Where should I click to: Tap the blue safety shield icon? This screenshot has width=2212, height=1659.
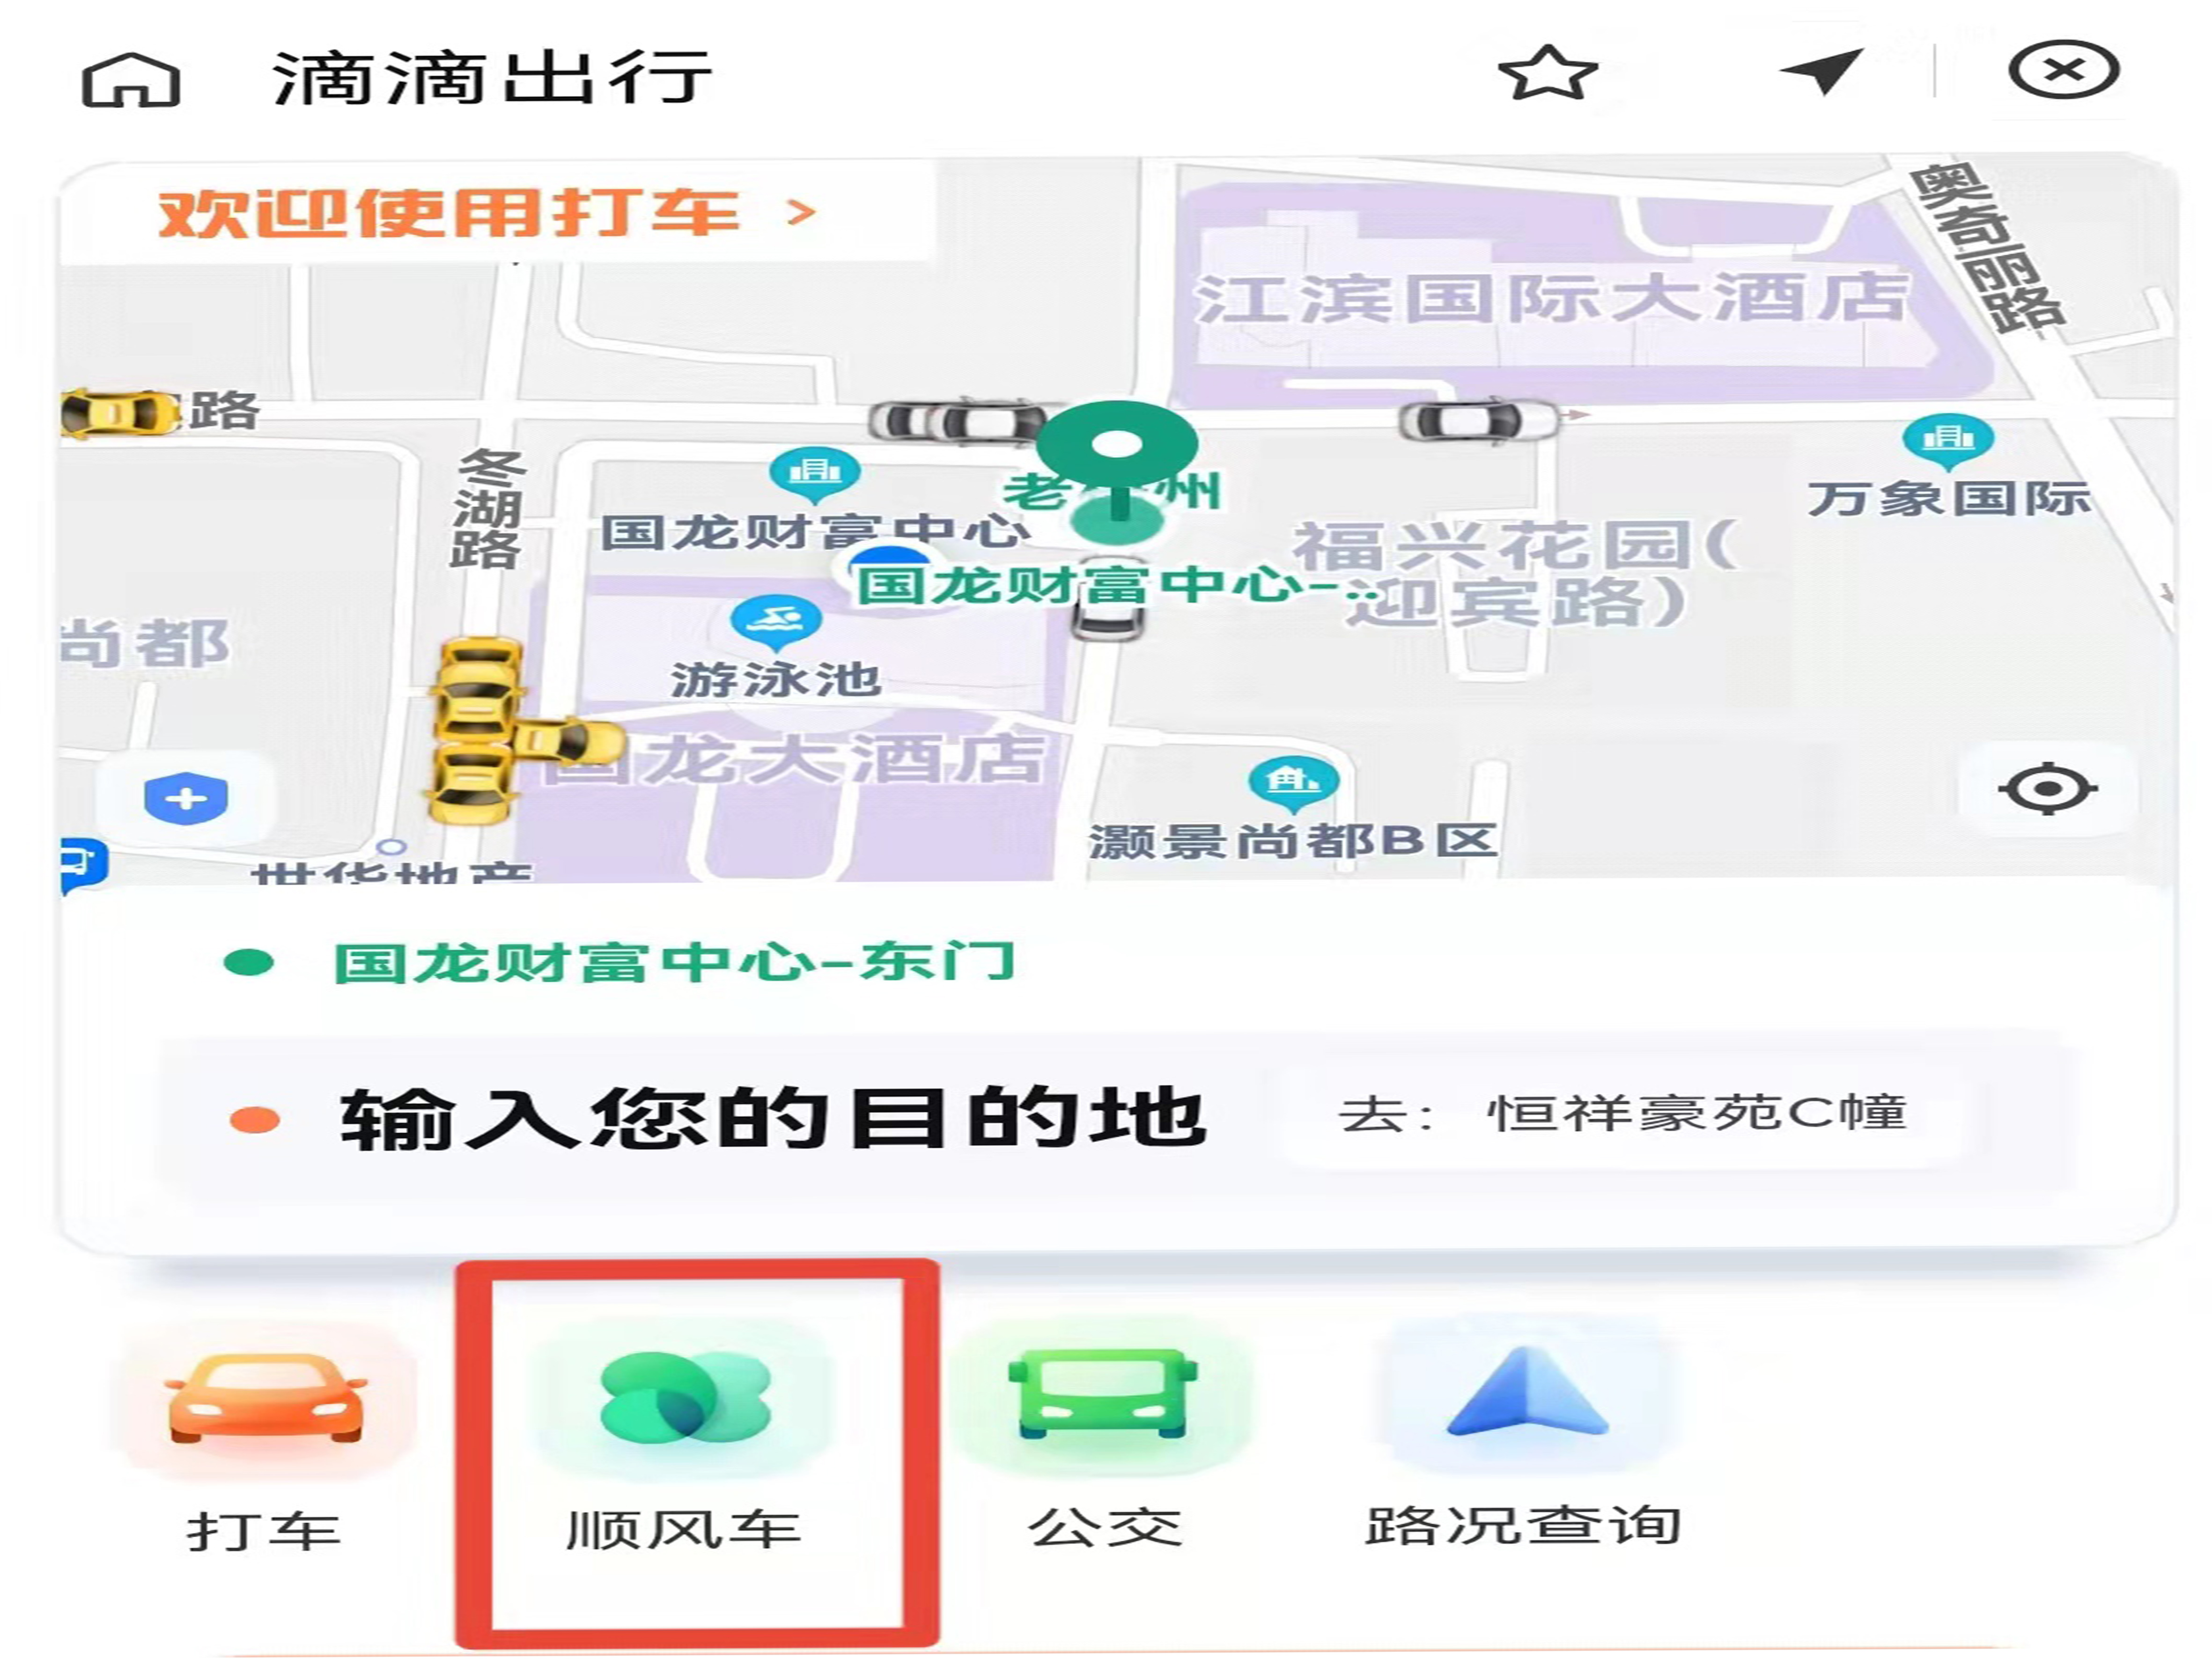point(186,798)
